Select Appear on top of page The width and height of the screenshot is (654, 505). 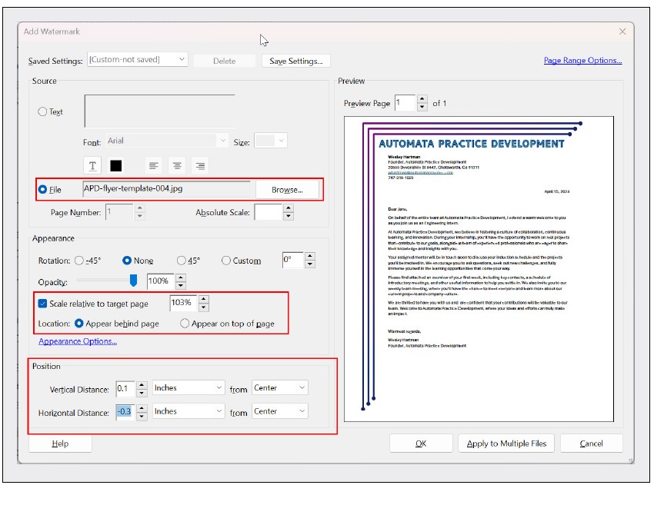pyautogui.click(x=185, y=324)
